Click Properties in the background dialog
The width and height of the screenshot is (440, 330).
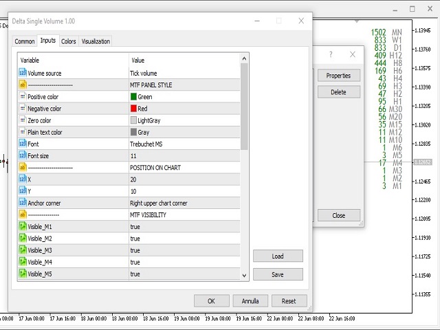tap(339, 76)
